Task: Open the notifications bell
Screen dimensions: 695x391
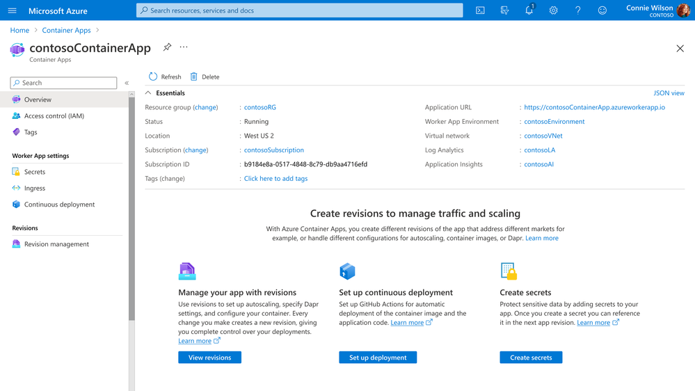Action: click(529, 10)
